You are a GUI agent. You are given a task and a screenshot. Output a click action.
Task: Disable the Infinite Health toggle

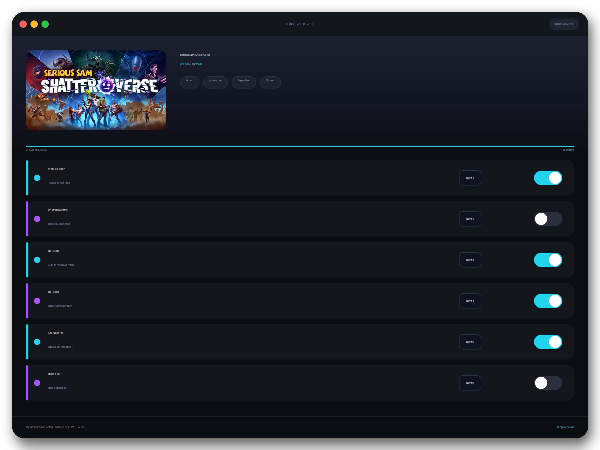tap(548, 178)
